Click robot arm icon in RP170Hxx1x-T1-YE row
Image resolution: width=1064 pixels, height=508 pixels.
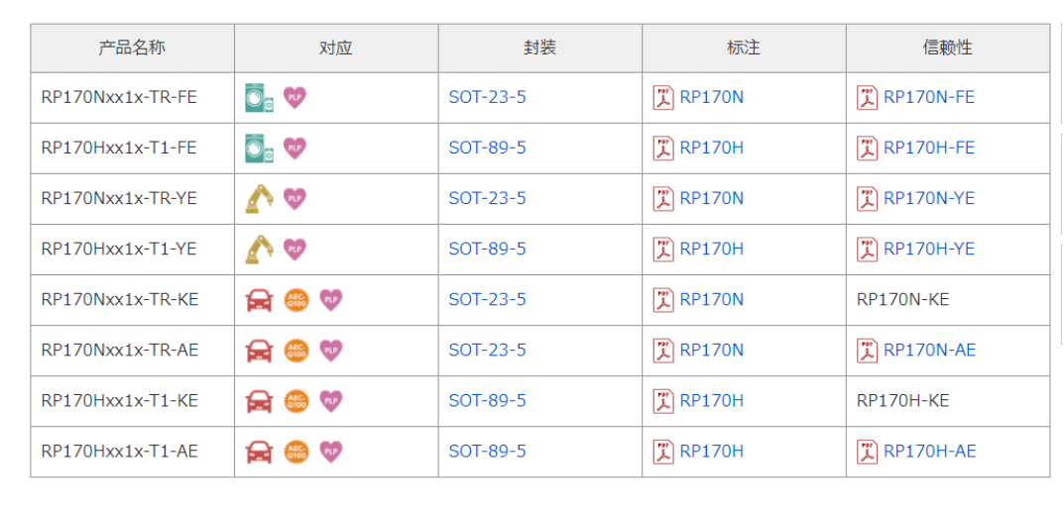click(x=259, y=249)
